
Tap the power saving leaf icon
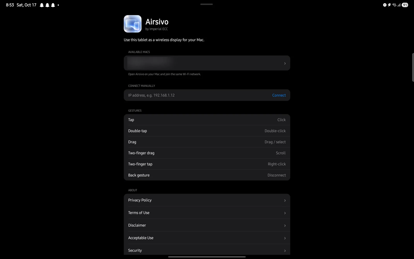click(389, 5)
